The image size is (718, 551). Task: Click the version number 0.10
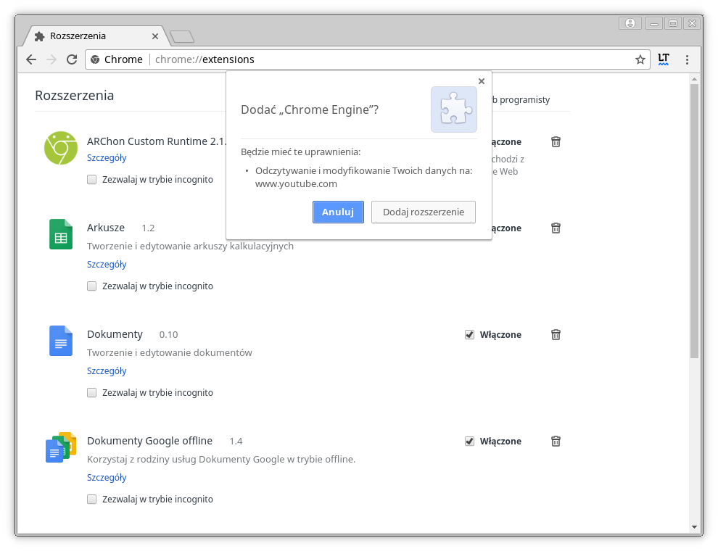click(x=168, y=334)
